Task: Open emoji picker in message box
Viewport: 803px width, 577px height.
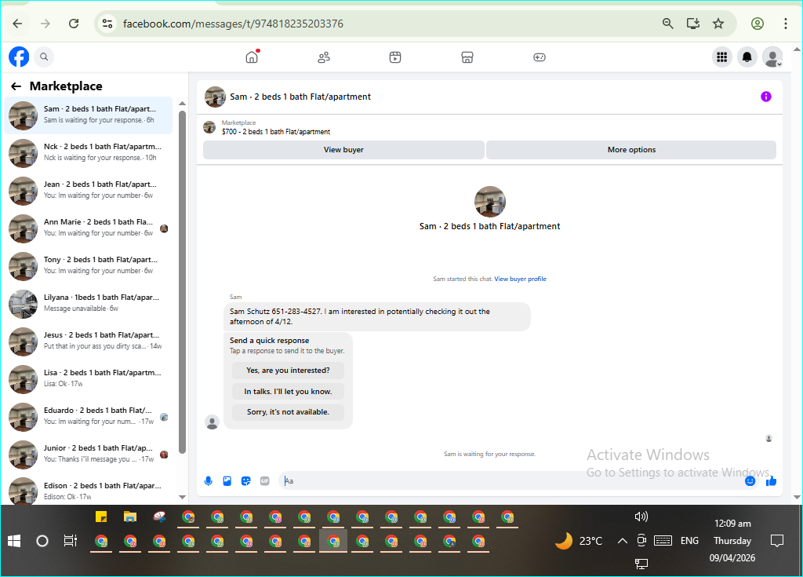Action: point(750,480)
